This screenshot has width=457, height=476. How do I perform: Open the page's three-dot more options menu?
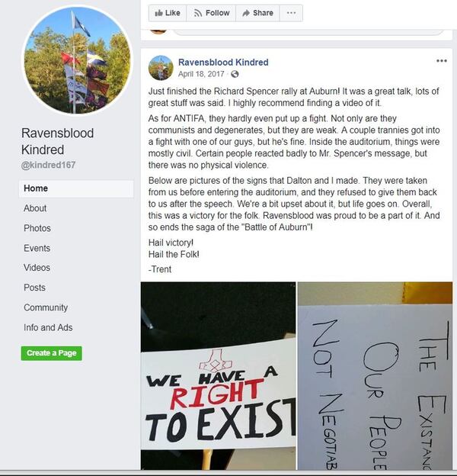291,13
